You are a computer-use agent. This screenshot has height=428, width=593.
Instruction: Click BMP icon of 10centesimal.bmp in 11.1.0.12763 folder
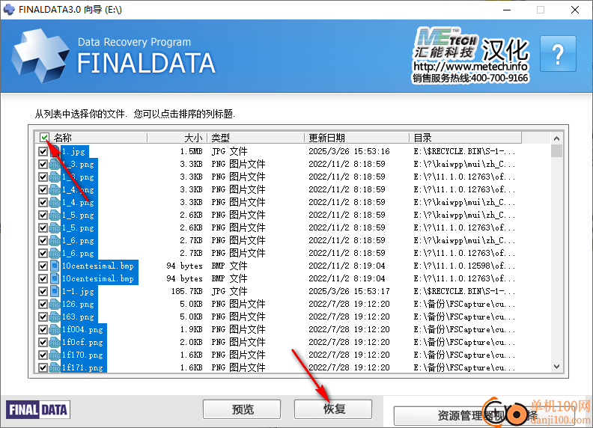[x=55, y=278]
